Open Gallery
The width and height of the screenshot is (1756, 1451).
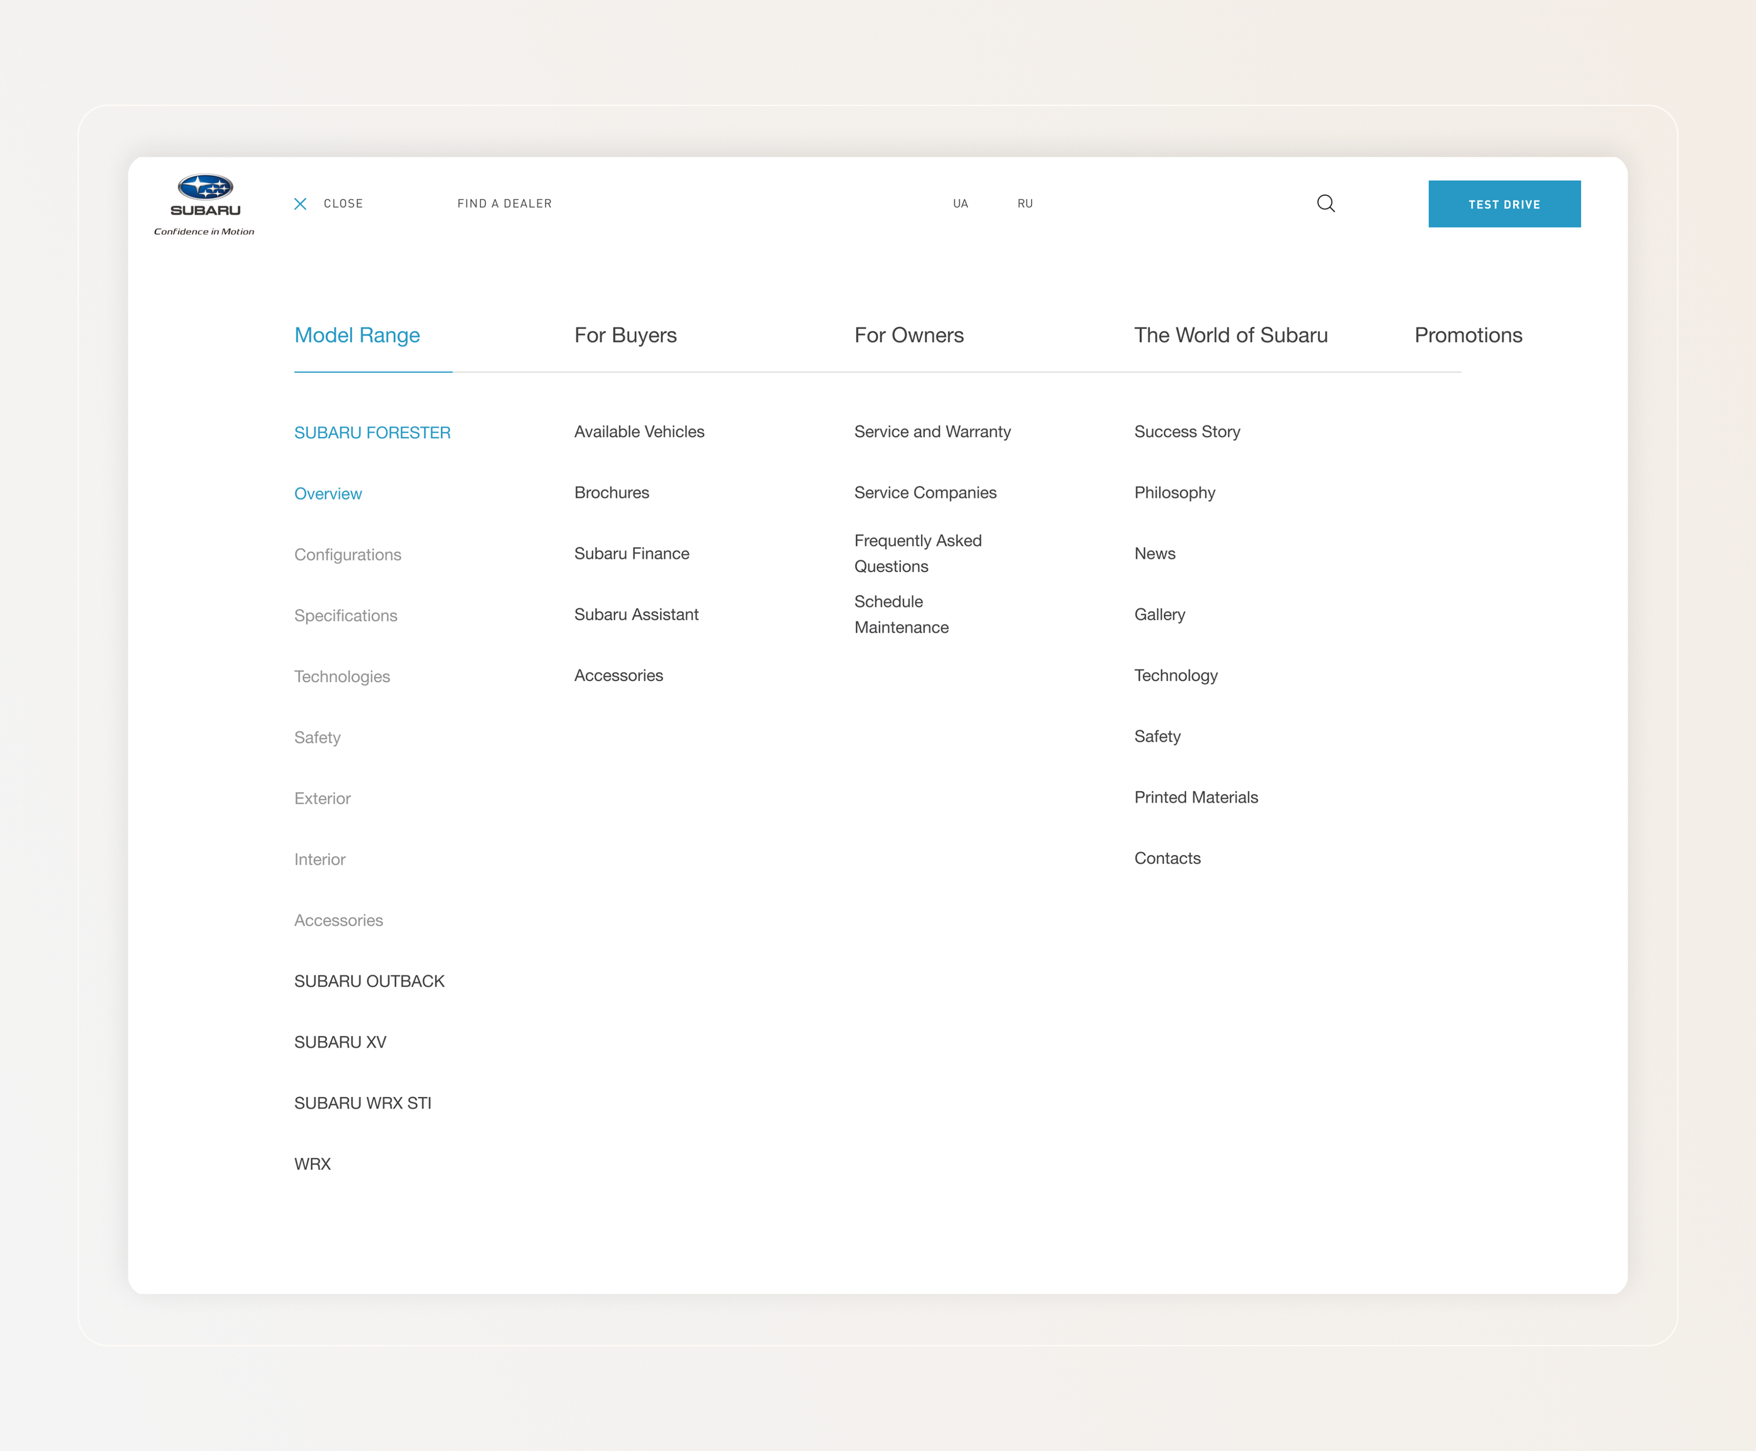click(x=1159, y=615)
